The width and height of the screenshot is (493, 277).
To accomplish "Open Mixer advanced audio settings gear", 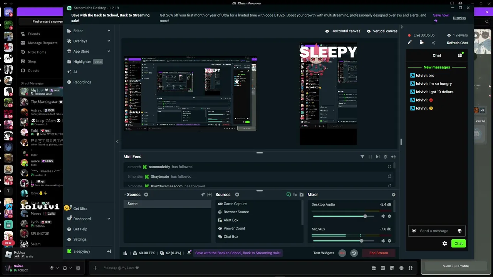I will (x=393, y=195).
